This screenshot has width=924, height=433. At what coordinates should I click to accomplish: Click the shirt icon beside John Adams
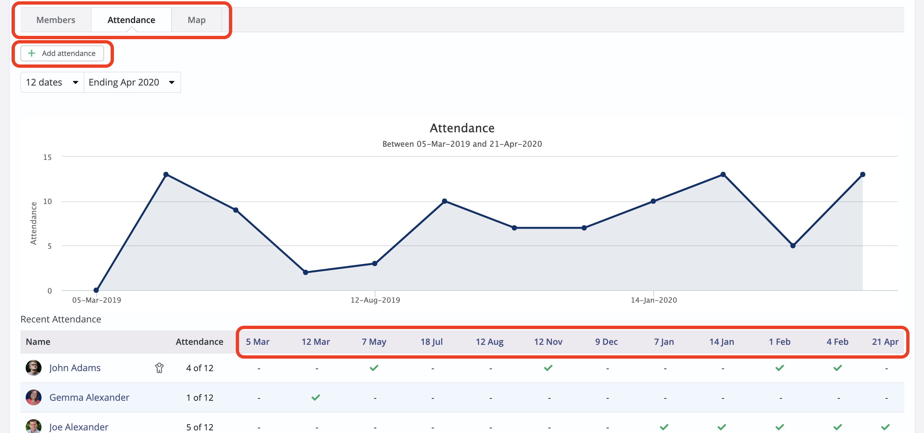pyautogui.click(x=159, y=368)
